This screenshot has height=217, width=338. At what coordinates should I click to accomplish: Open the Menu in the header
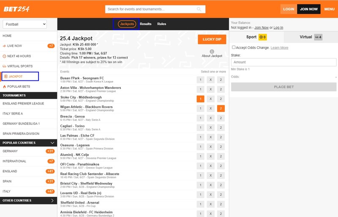pyautogui.click(x=330, y=9)
